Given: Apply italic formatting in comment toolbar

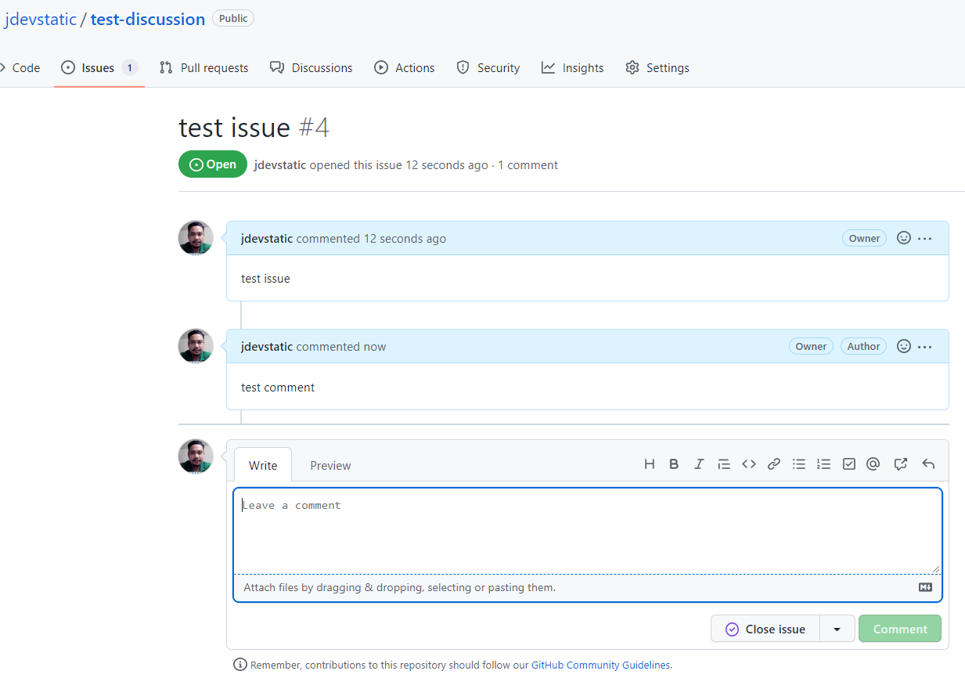Looking at the screenshot, I should pos(699,464).
